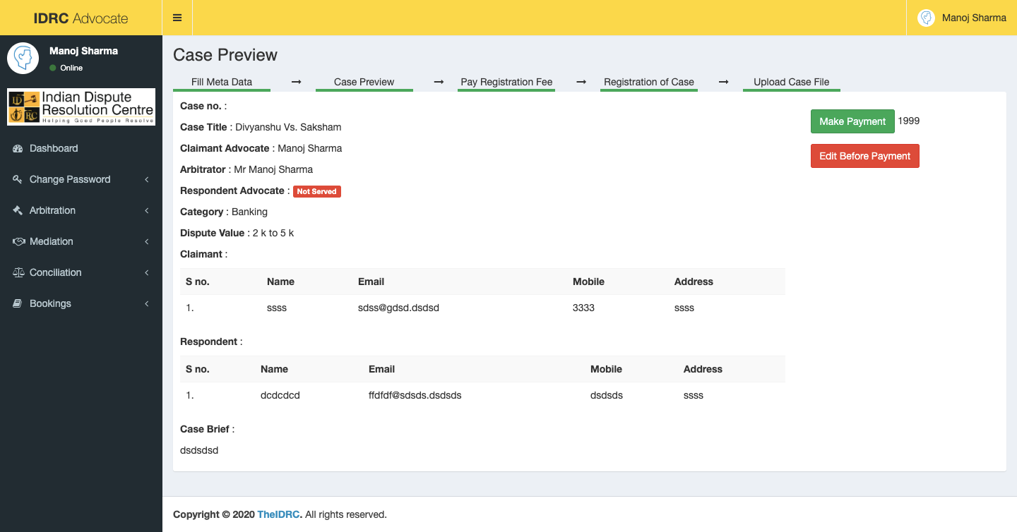Click the Dashboard icon in sidebar
1017x532 pixels.
tap(18, 148)
